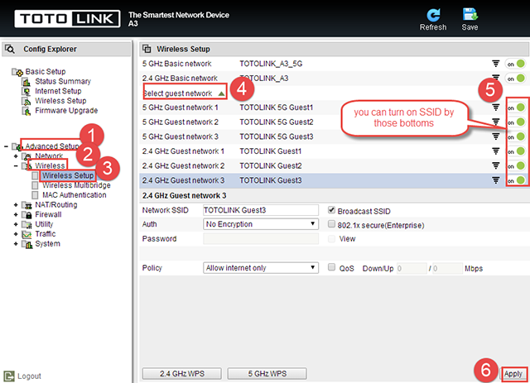Collapse the Wireless tree node
The image size is (530, 383).
(x=16, y=165)
